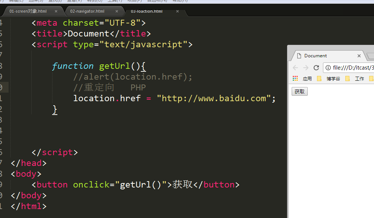Click the opening brace after getUrl()
Screen dimensions: 374x218
point(143,66)
